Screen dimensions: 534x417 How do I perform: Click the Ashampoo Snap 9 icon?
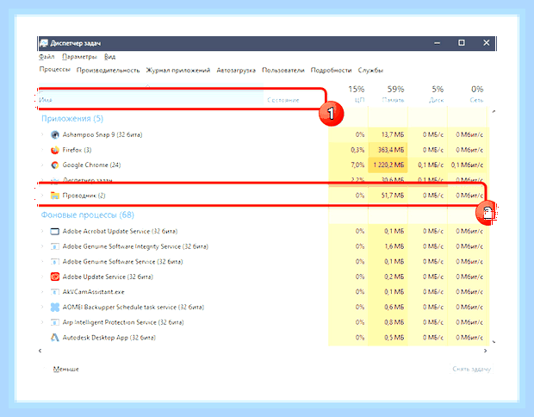pos(55,134)
